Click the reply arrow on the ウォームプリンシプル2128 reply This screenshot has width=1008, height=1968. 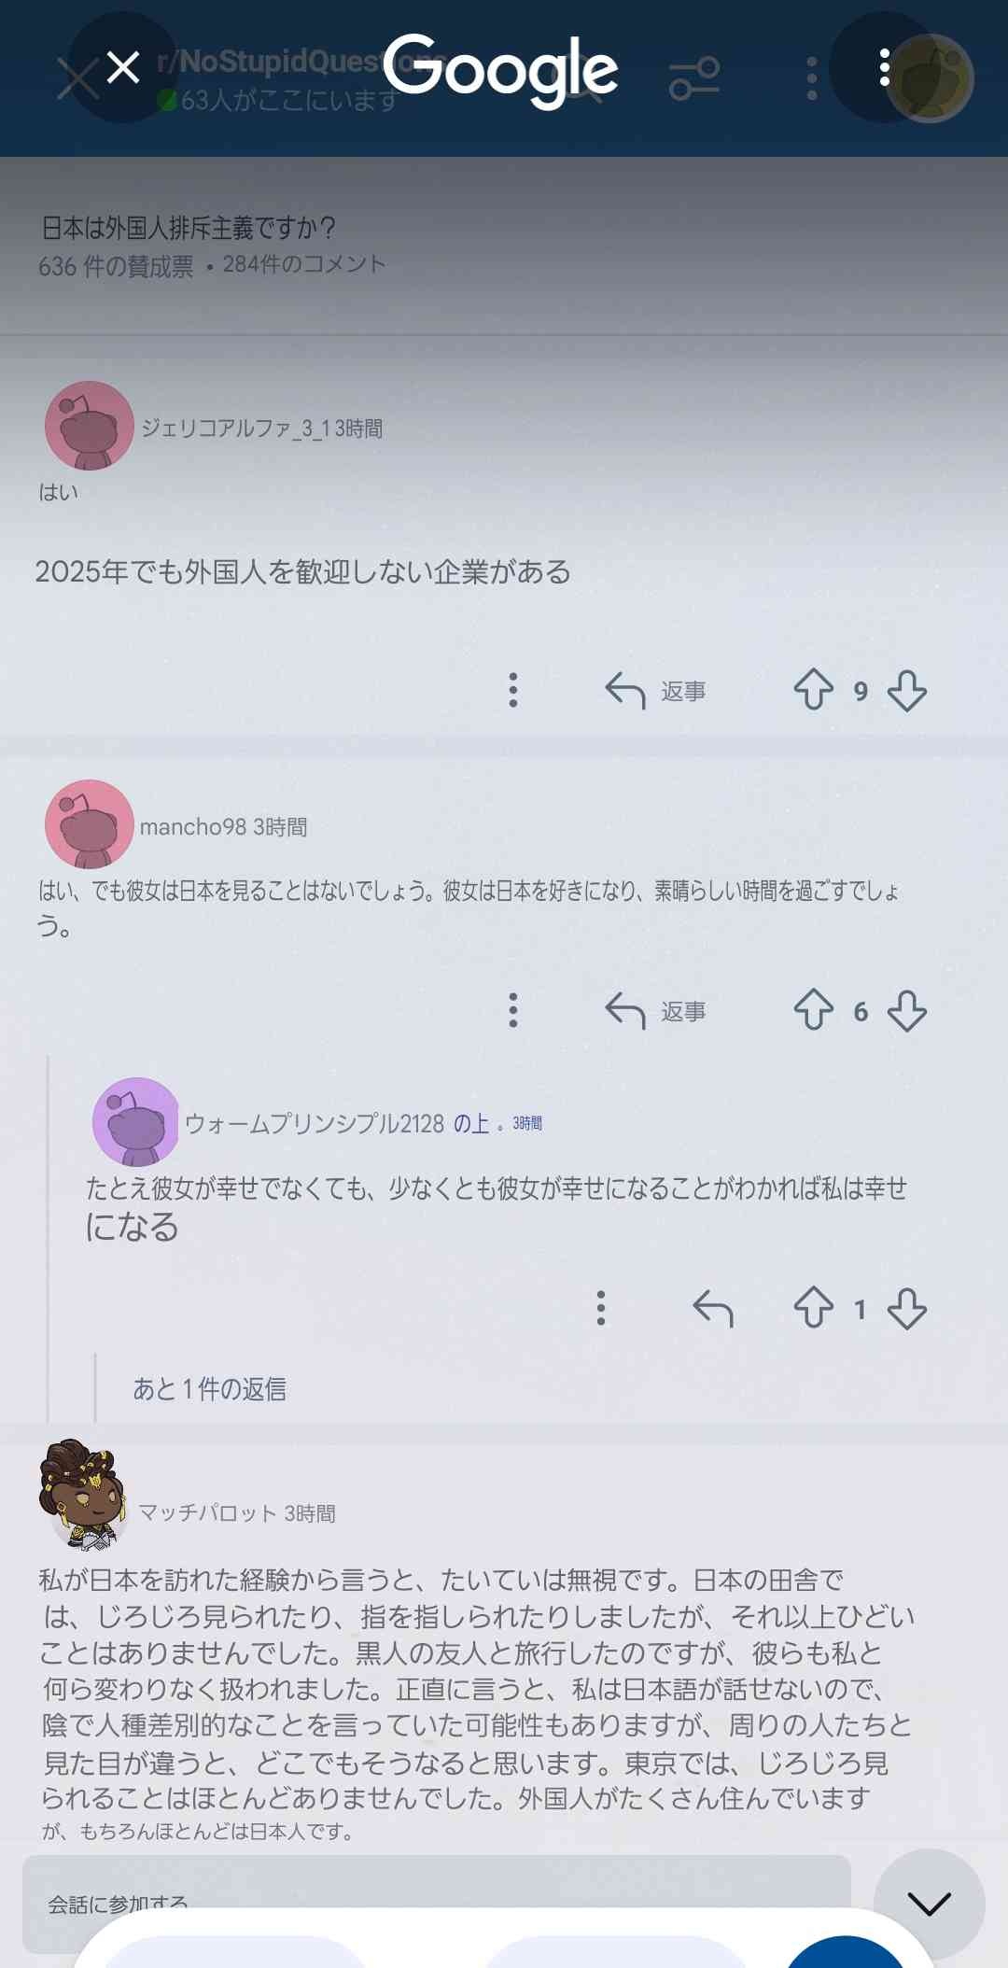point(713,1308)
